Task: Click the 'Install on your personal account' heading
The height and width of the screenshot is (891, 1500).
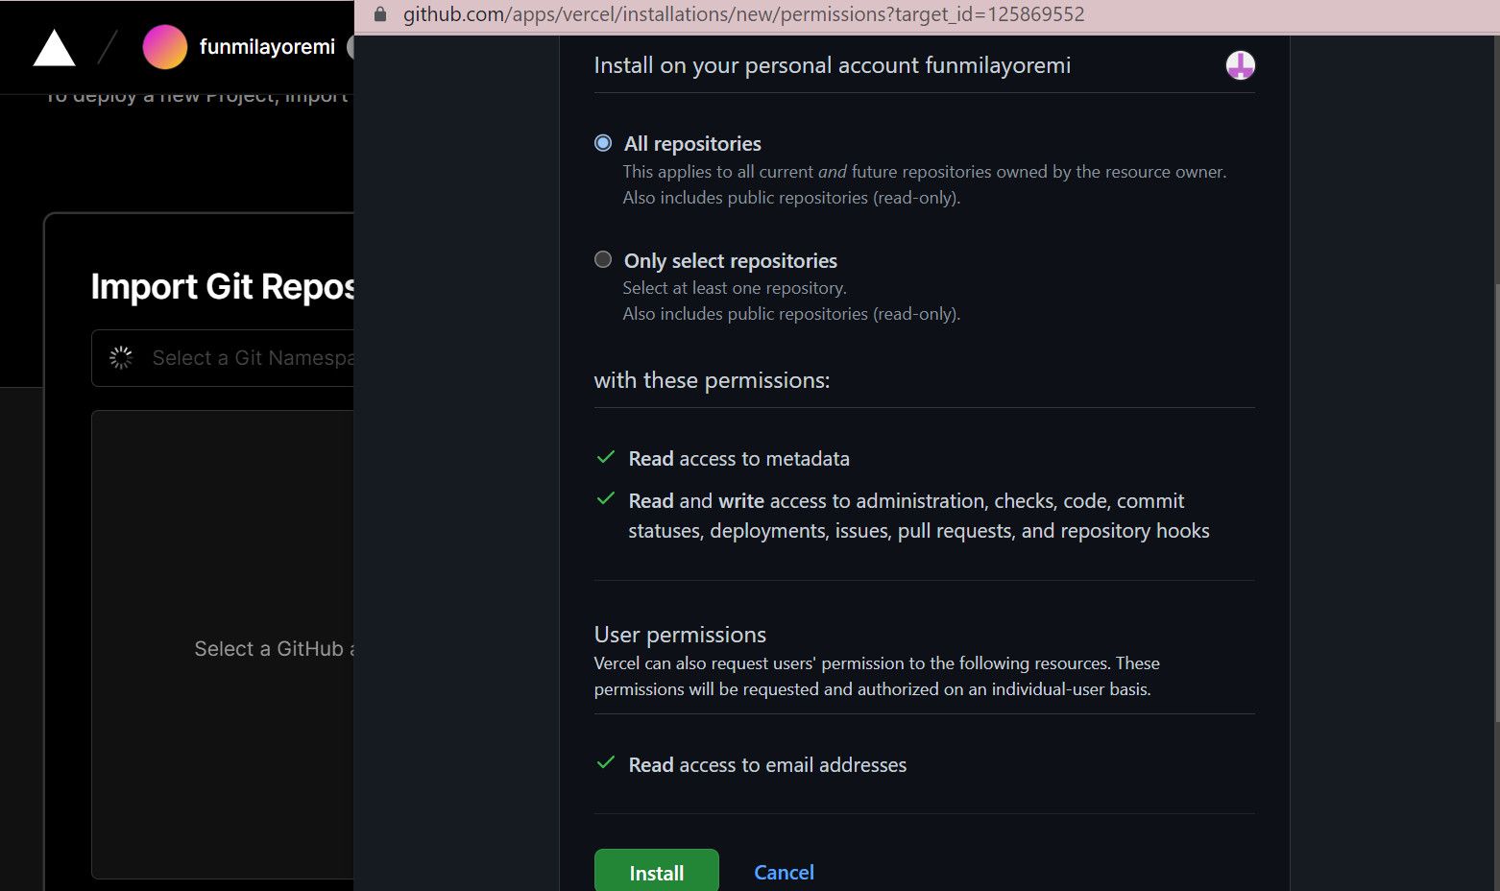Action: tap(832, 64)
